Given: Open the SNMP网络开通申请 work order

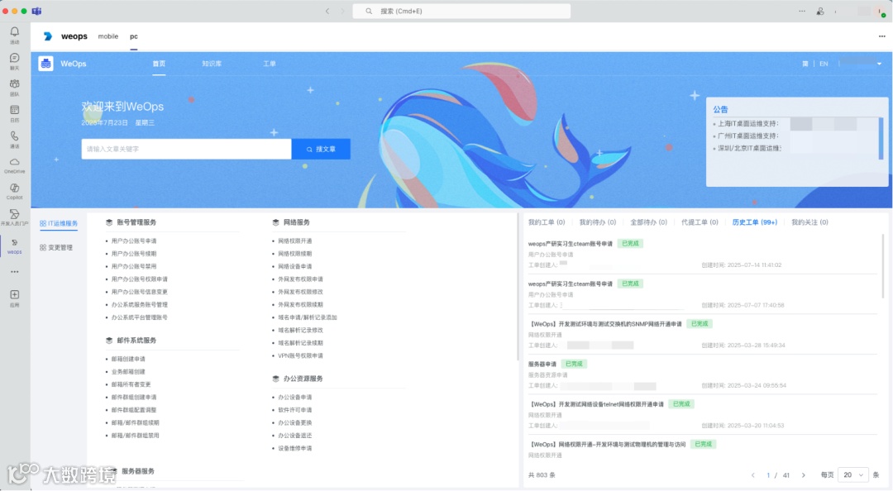Looking at the screenshot, I should click(605, 323).
